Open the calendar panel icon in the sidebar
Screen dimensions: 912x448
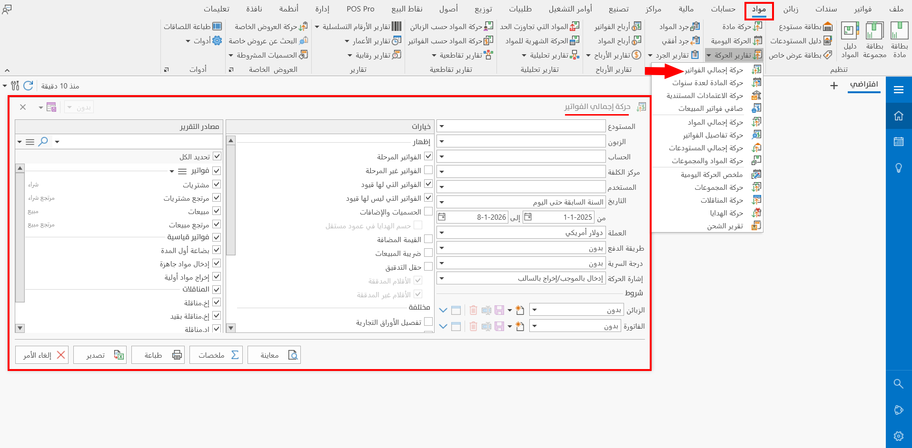click(x=899, y=142)
